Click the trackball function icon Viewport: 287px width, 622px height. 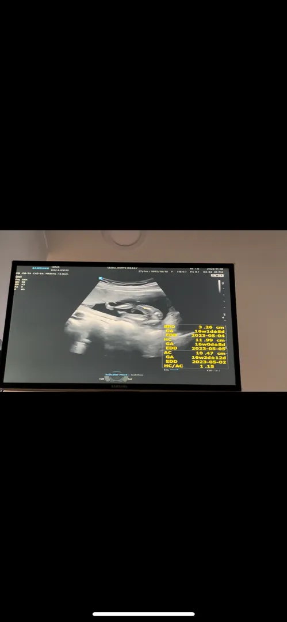[x=116, y=377]
